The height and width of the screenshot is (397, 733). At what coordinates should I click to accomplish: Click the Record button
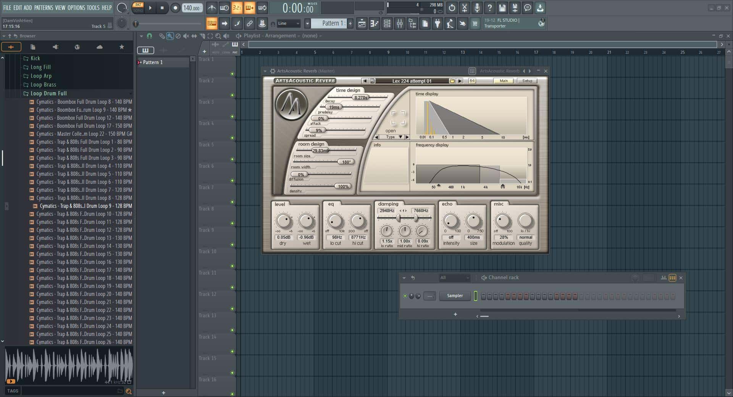[175, 8]
